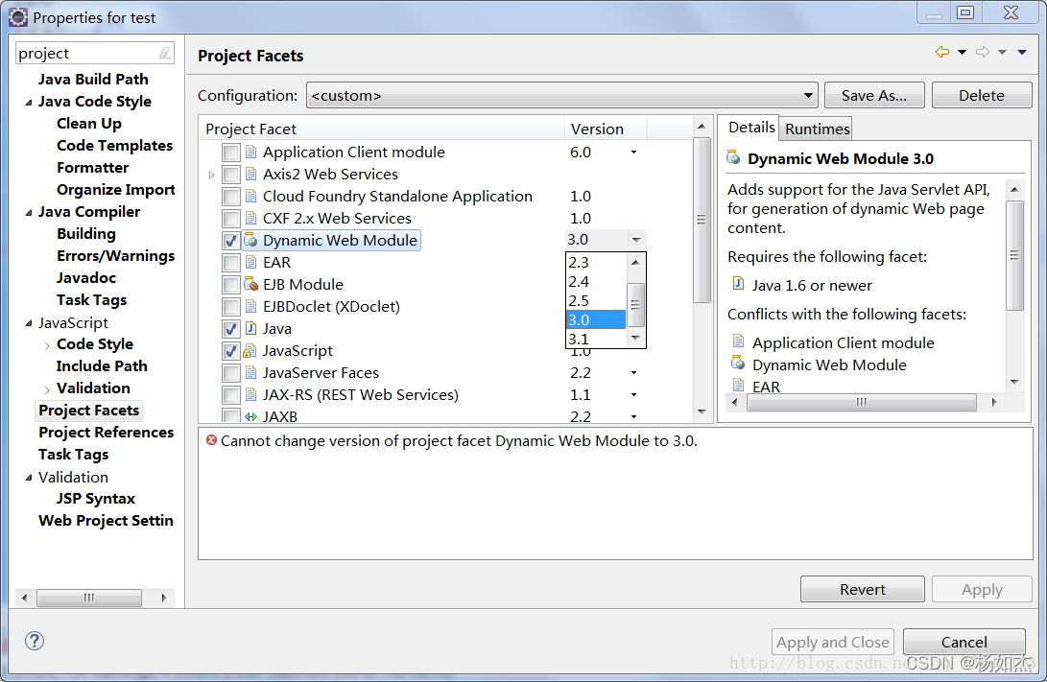Click the Apply and Close button

tap(833, 642)
